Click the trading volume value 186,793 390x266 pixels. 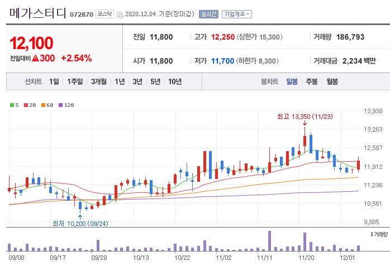click(x=350, y=37)
